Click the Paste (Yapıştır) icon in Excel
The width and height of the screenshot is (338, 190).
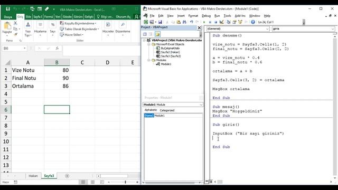7,26
